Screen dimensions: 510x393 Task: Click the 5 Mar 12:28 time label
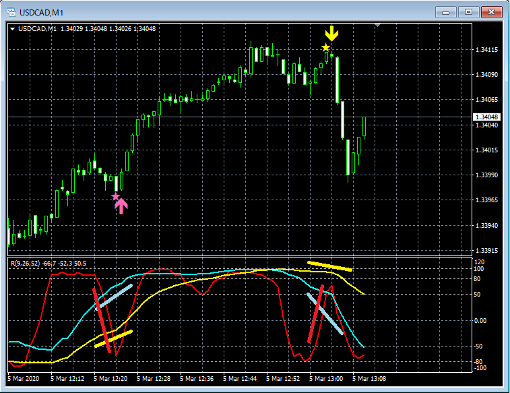(154, 379)
